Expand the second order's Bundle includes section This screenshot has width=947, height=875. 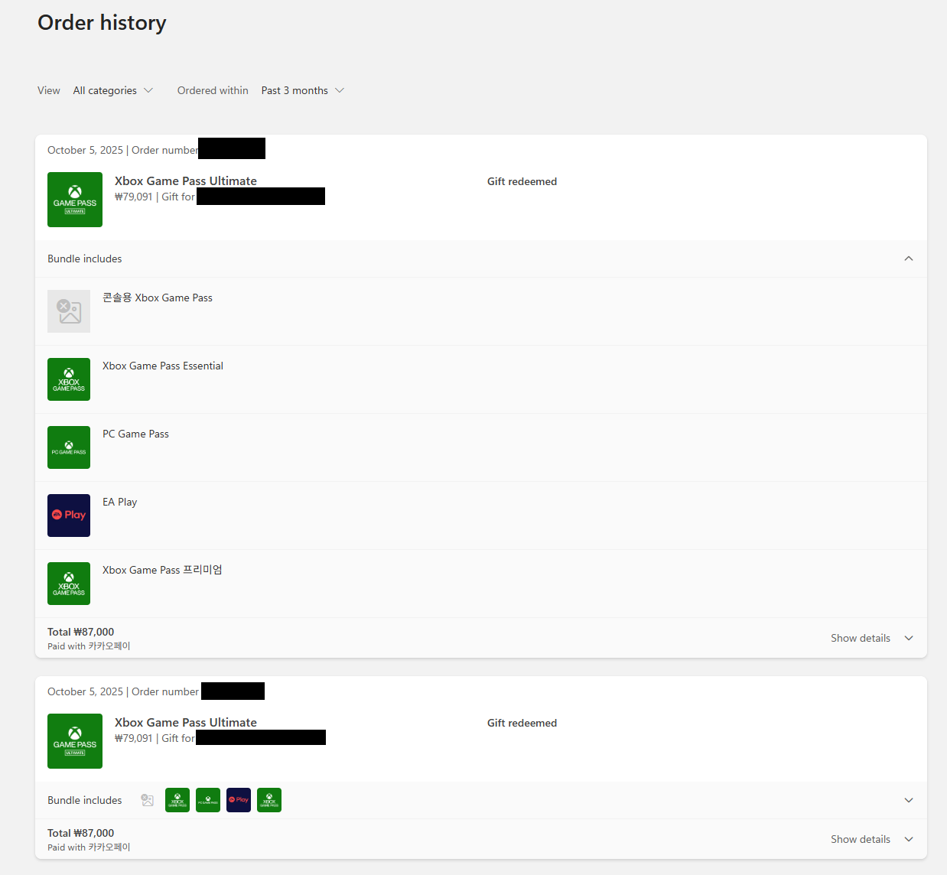point(909,800)
